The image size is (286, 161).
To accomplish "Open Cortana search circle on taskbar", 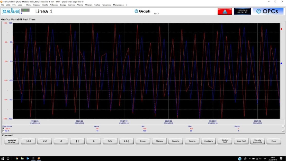I will (x=8, y=159).
